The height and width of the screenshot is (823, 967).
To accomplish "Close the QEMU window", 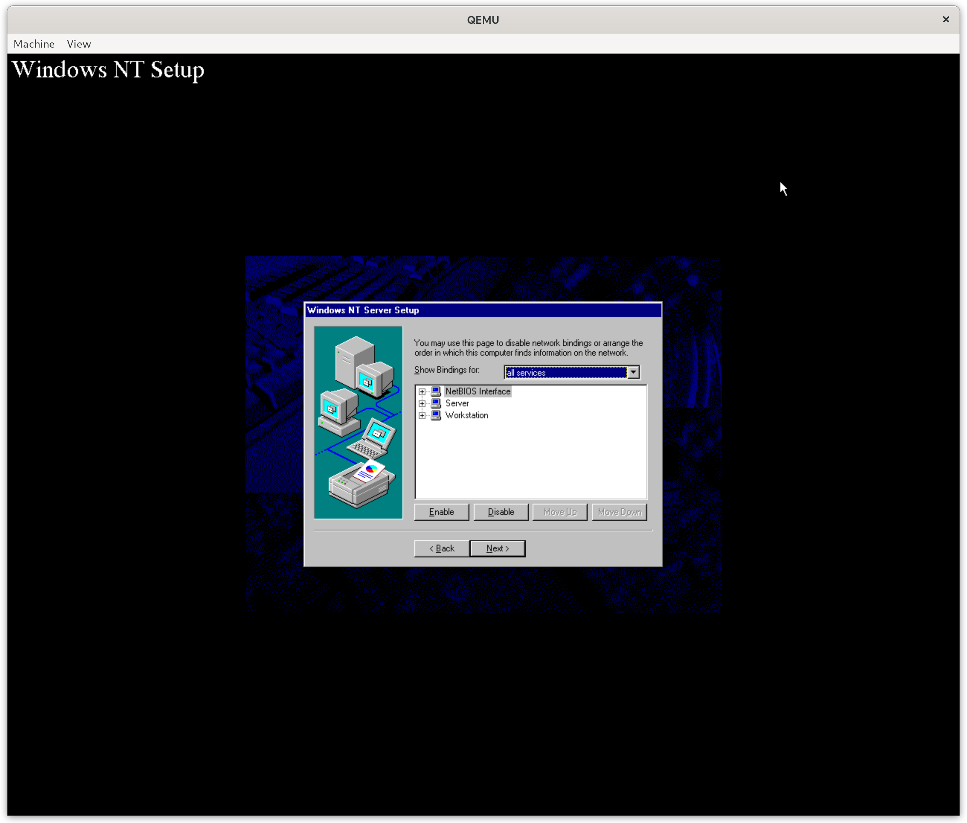I will [x=945, y=20].
